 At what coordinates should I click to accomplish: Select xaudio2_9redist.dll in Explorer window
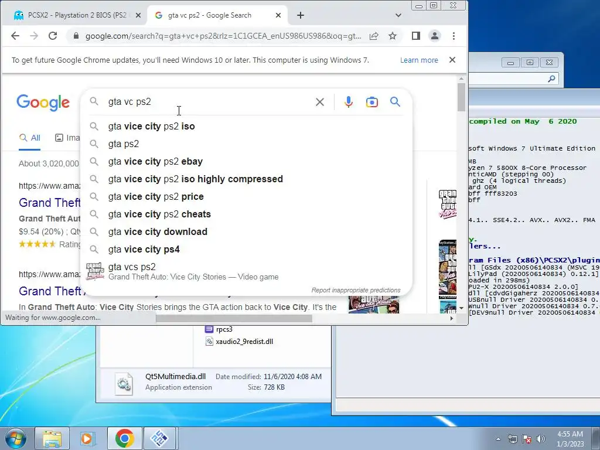pos(240,342)
